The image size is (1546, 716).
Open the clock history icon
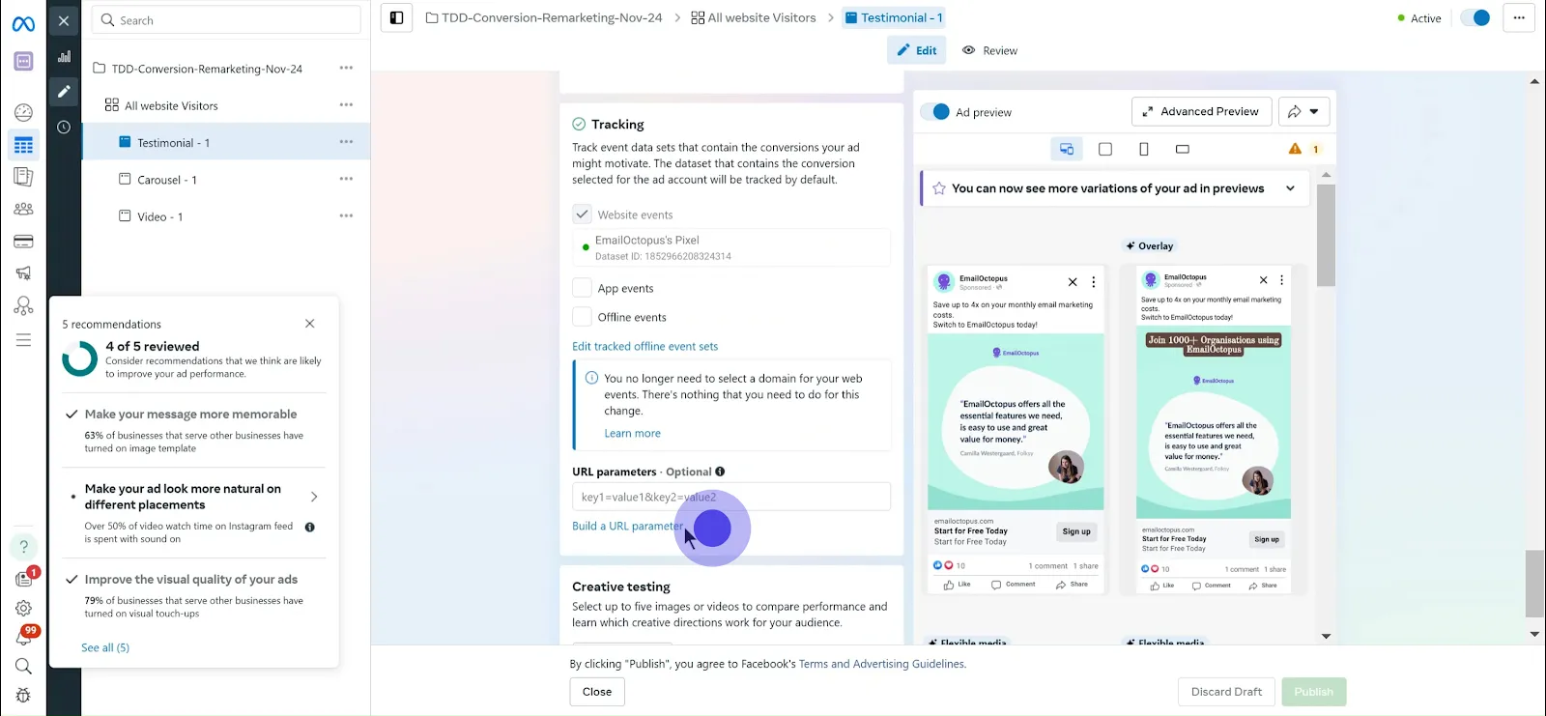64,127
